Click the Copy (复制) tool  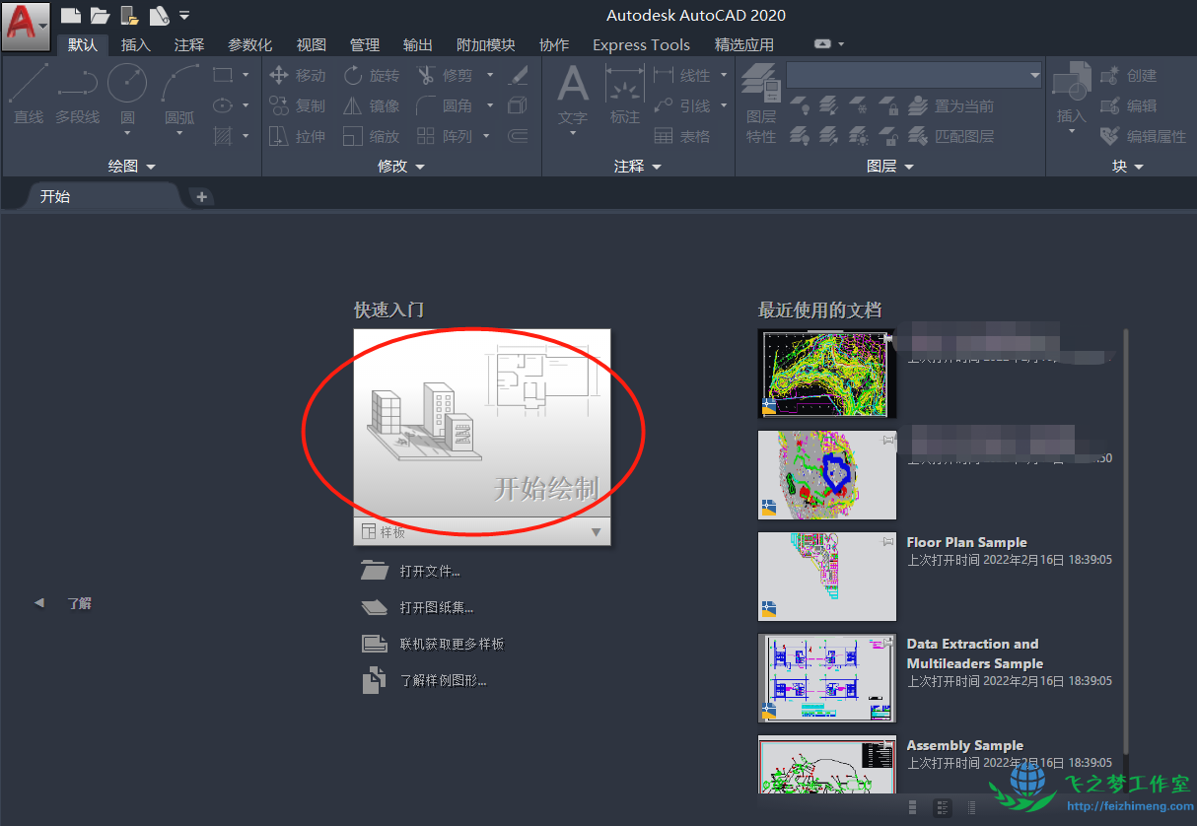(x=297, y=105)
